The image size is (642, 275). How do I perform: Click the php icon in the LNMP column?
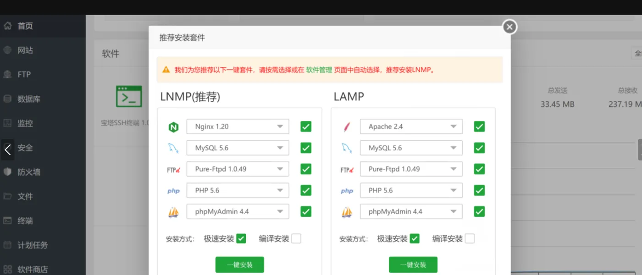(x=173, y=191)
